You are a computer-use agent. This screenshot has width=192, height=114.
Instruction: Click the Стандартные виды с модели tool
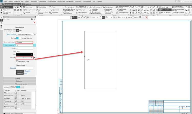pos(178,7)
